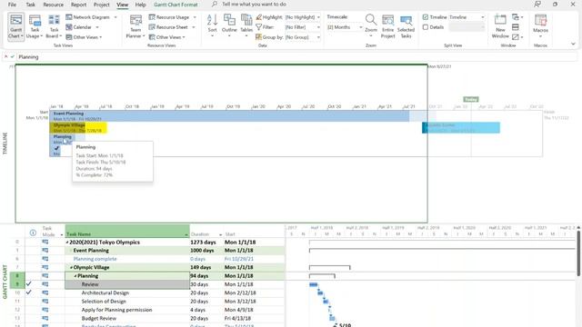Open the Calendar view
This screenshot has width=582, height=327.
[82, 27]
